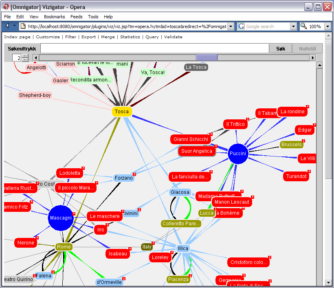Click in the Søkeuttrykk search text field

pyautogui.click(x=155, y=48)
